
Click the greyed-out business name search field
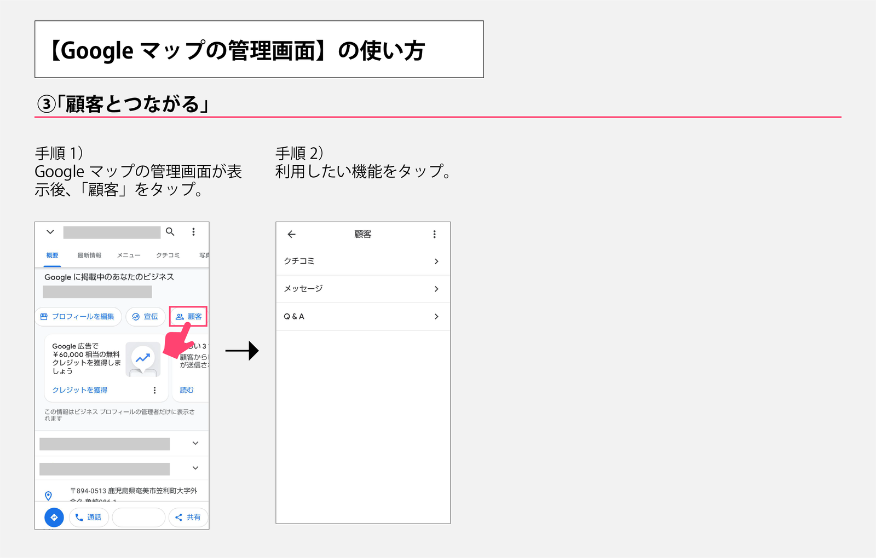tap(112, 233)
